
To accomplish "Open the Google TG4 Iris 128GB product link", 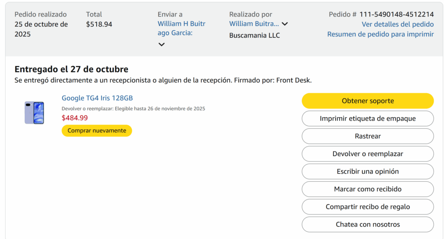I will pos(97,98).
